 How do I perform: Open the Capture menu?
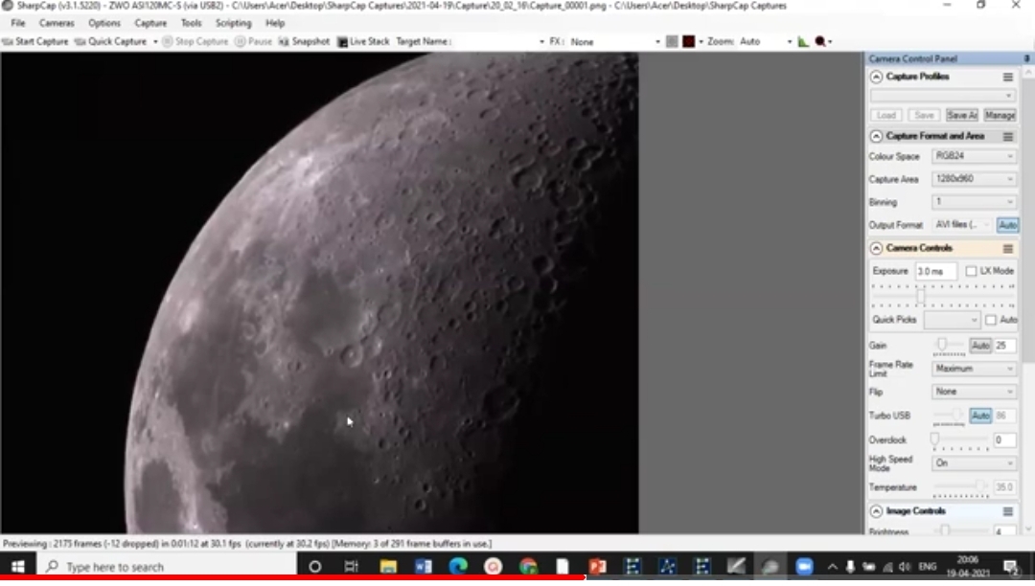tap(150, 23)
